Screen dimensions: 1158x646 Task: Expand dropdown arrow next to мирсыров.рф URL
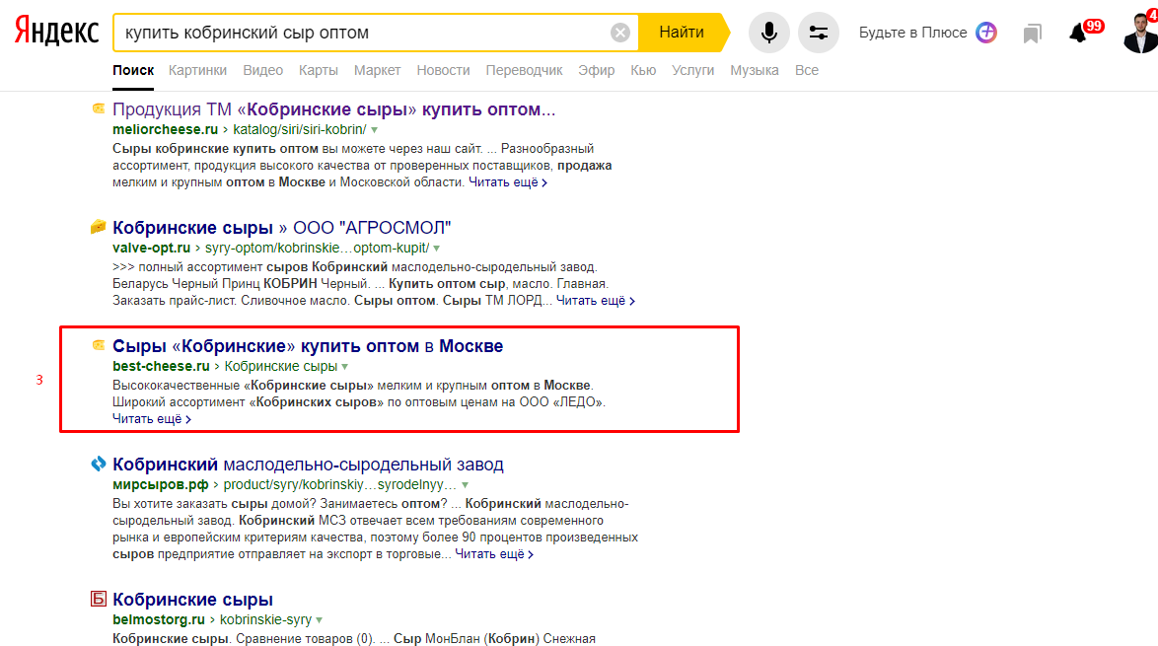pyautogui.click(x=465, y=485)
